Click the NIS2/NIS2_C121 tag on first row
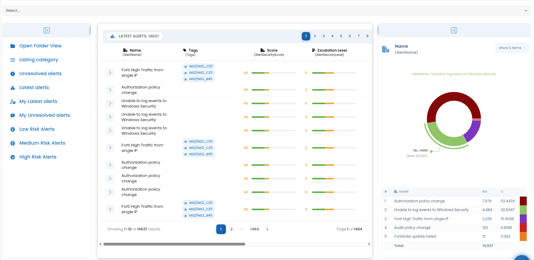The height and width of the screenshot is (260, 534). [198, 66]
